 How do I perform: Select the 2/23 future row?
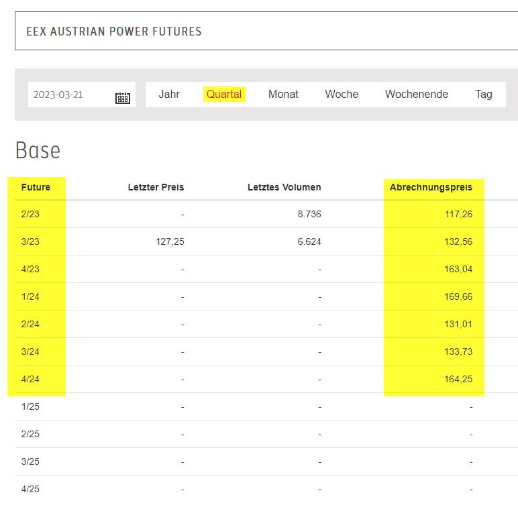tap(266, 214)
